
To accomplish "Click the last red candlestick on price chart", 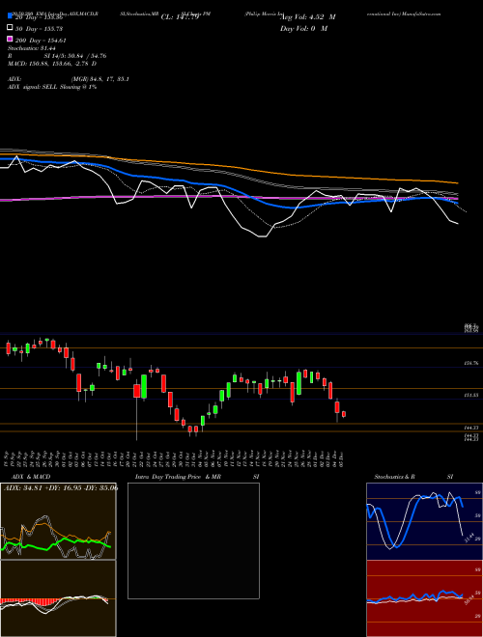I will (x=344, y=414).
